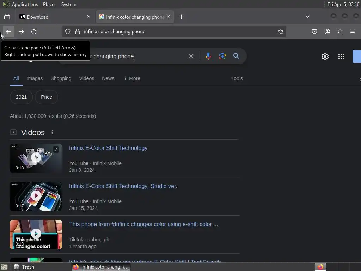Switch to Images results tab
The height and width of the screenshot is (271, 361).
click(35, 78)
